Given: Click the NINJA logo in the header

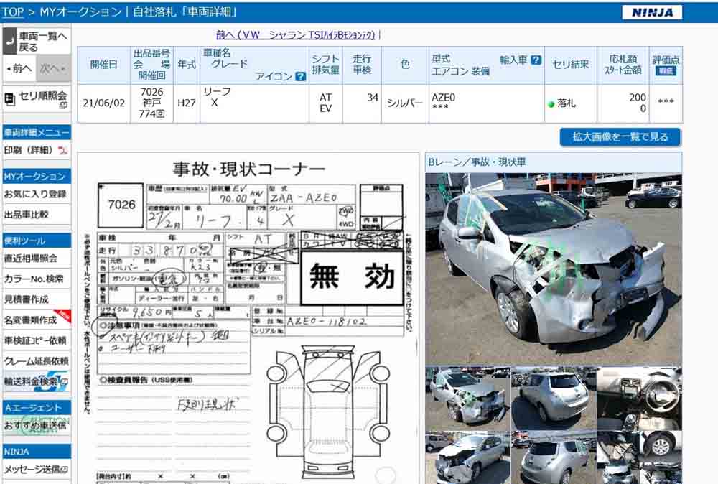Looking at the screenshot, I should tap(652, 12).
